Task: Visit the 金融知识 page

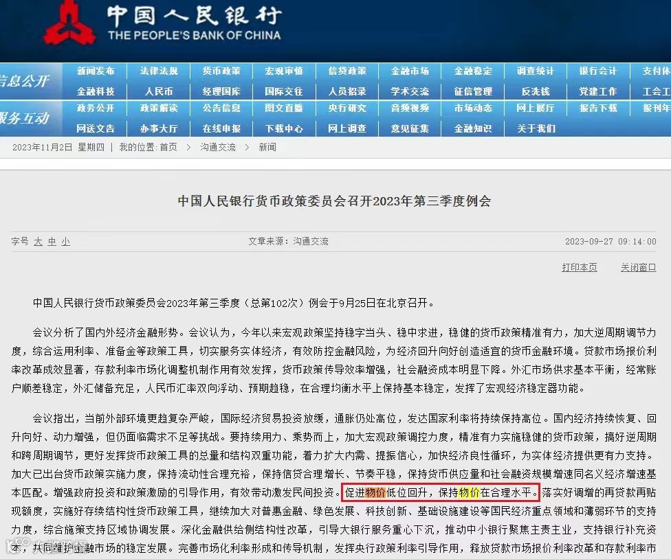Action: (473, 128)
